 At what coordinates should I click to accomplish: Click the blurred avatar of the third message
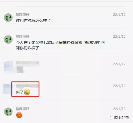click(x=8, y=67)
